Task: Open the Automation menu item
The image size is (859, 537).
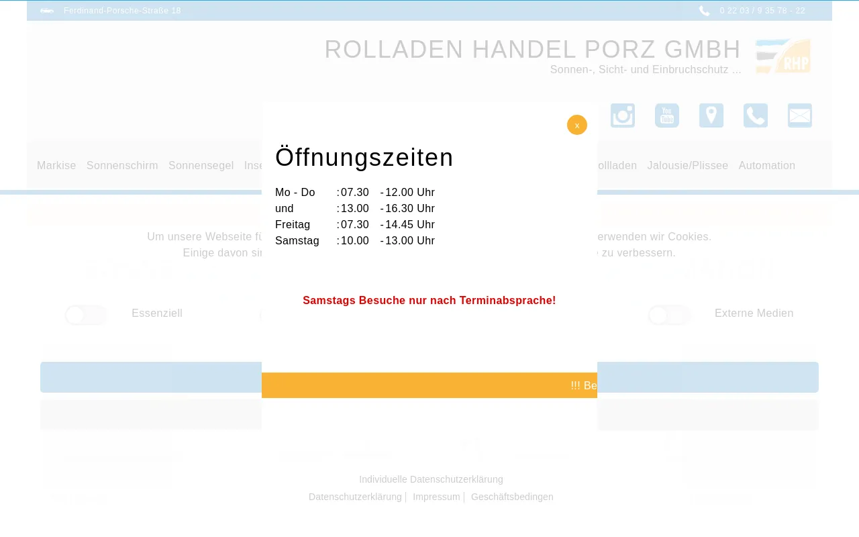Action: 767,165
